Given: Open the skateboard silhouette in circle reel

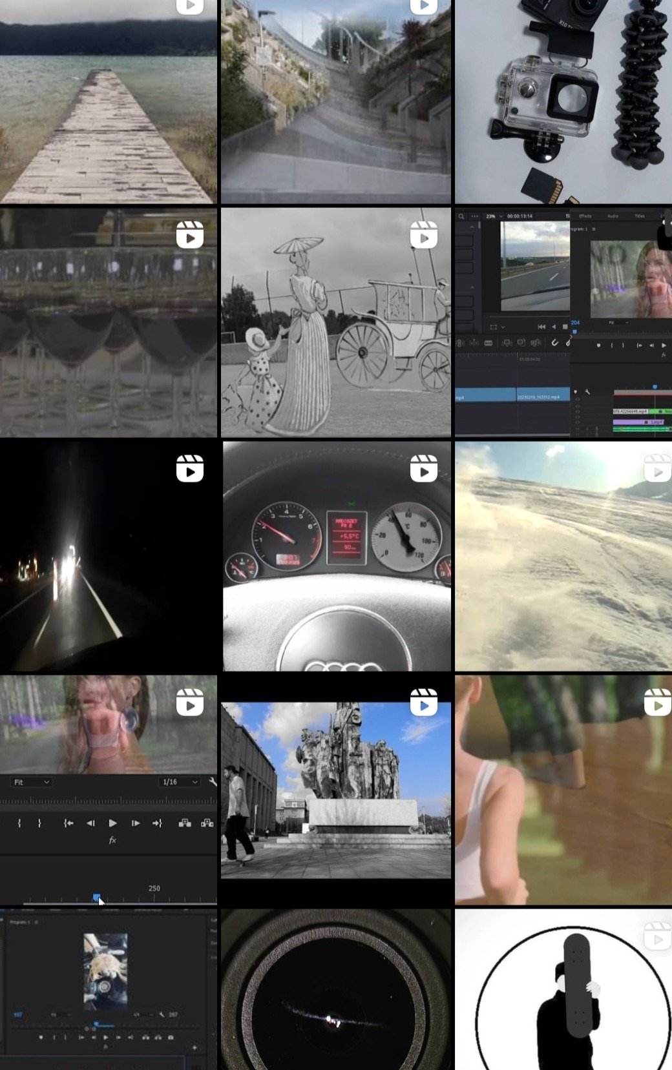Looking at the screenshot, I should (x=563, y=989).
